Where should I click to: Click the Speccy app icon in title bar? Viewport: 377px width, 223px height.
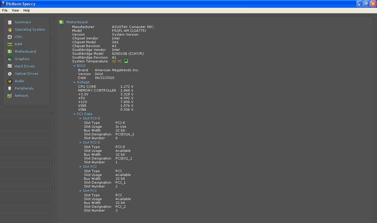tap(3, 4)
